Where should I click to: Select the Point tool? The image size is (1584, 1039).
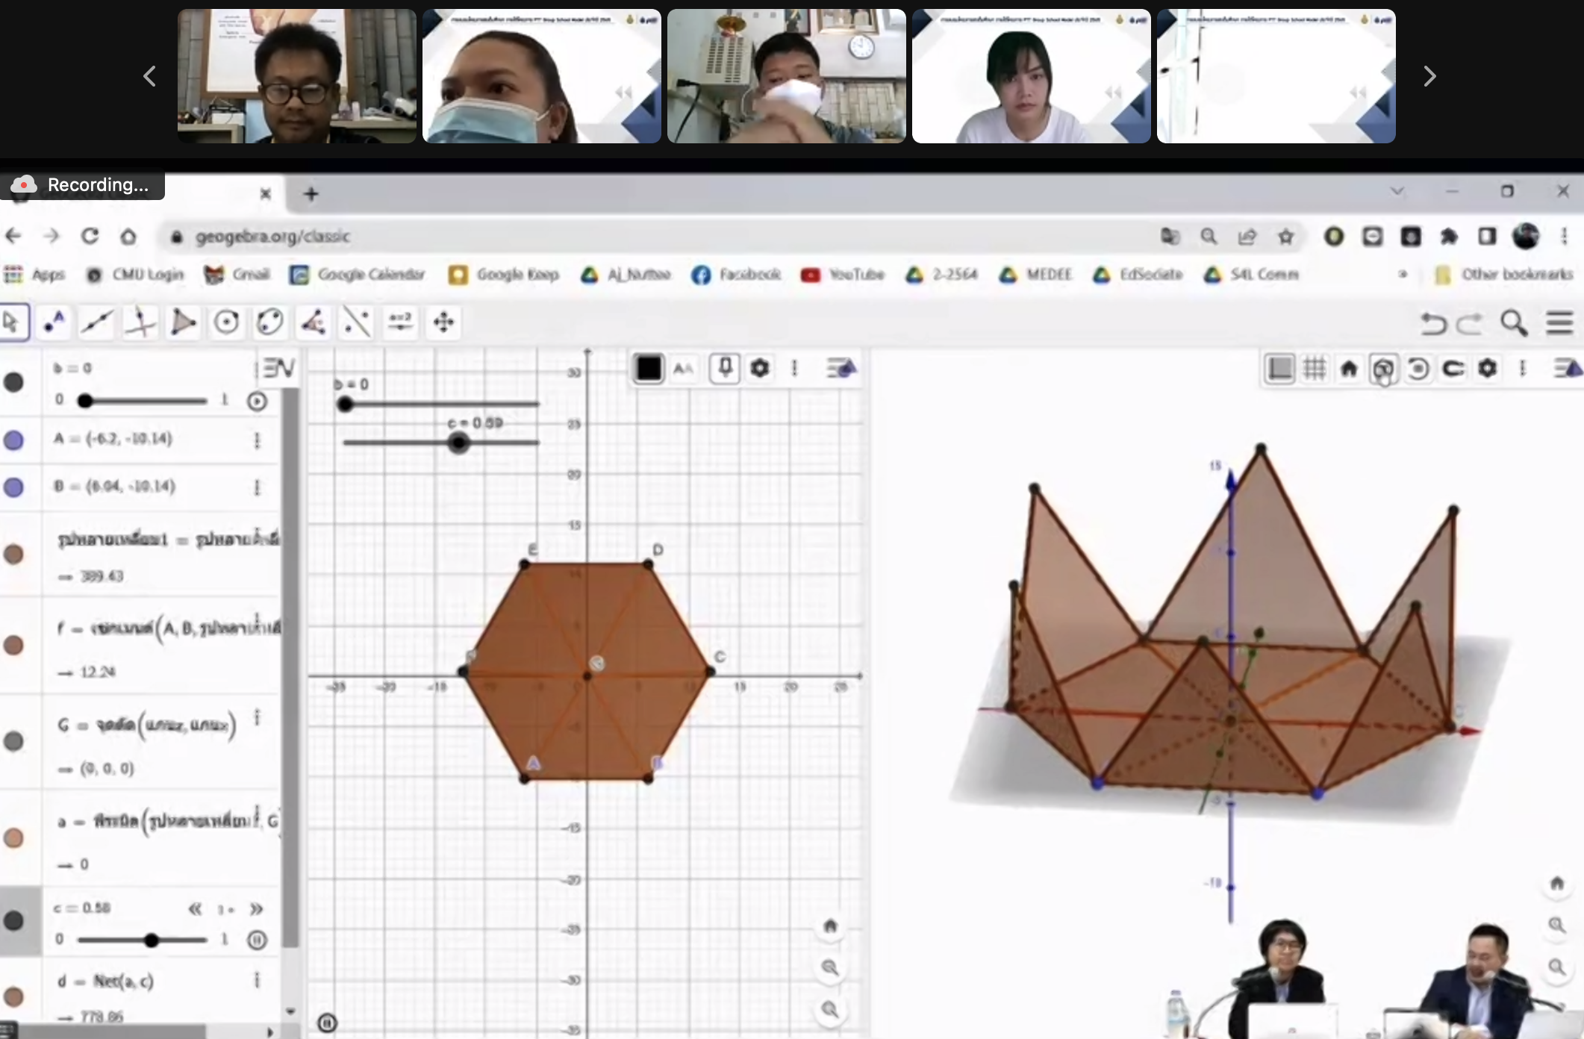click(x=52, y=322)
